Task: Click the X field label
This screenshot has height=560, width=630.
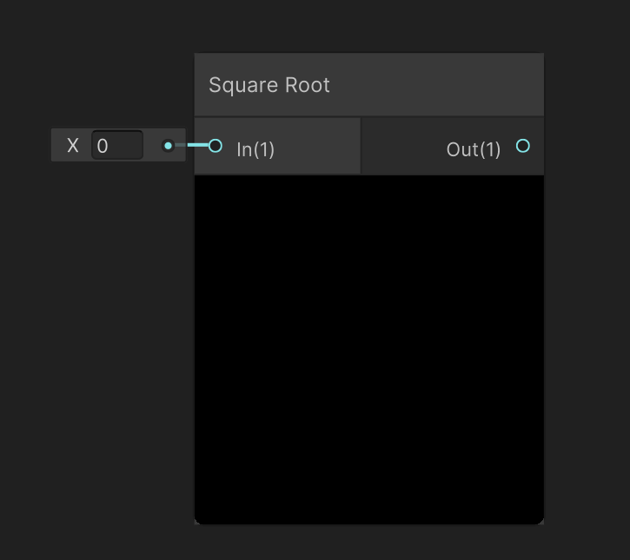Action: pos(73,145)
